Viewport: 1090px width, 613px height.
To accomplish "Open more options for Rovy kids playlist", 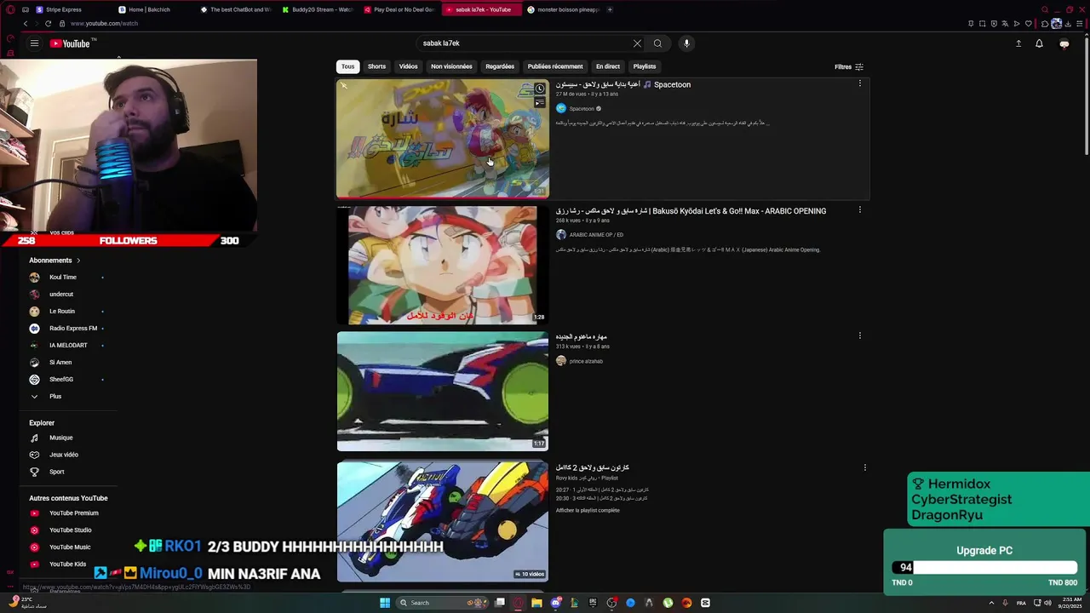I will (x=864, y=467).
